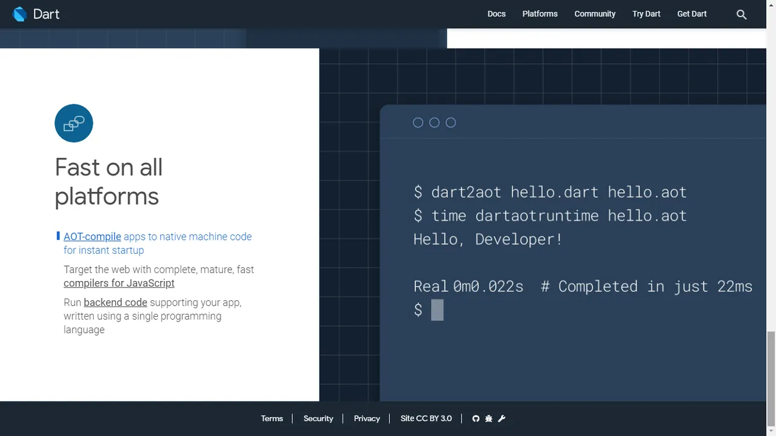Click the 'time dartaotruntime hello.aot' command line

(x=550, y=216)
